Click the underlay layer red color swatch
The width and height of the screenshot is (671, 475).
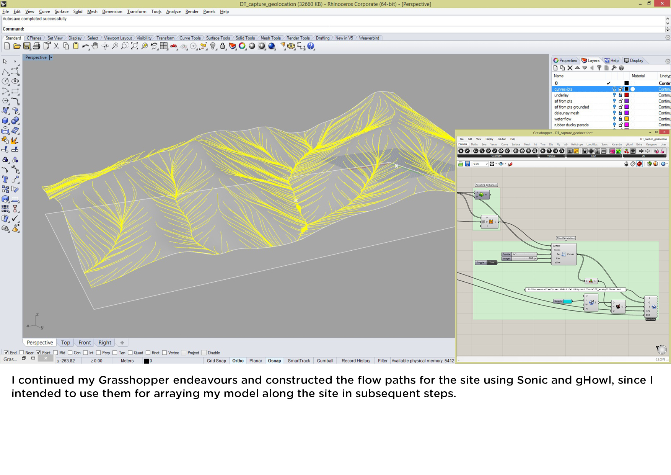[627, 95]
